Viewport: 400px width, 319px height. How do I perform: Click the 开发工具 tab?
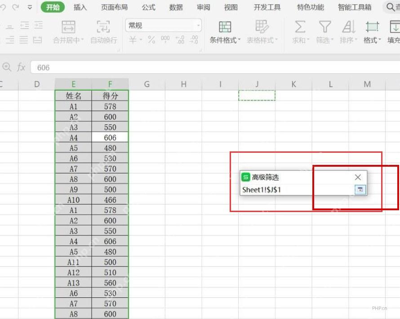click(267, 7)
